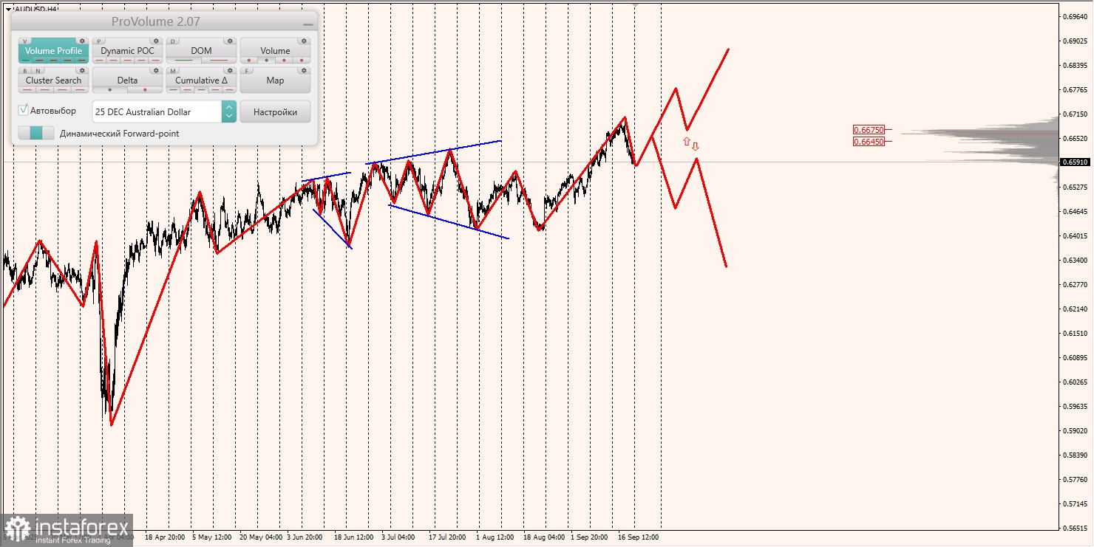The image size is (1094, 547).
Task: Click the 16 Sep 12:00 time label
Action: (x=638, y=537)
